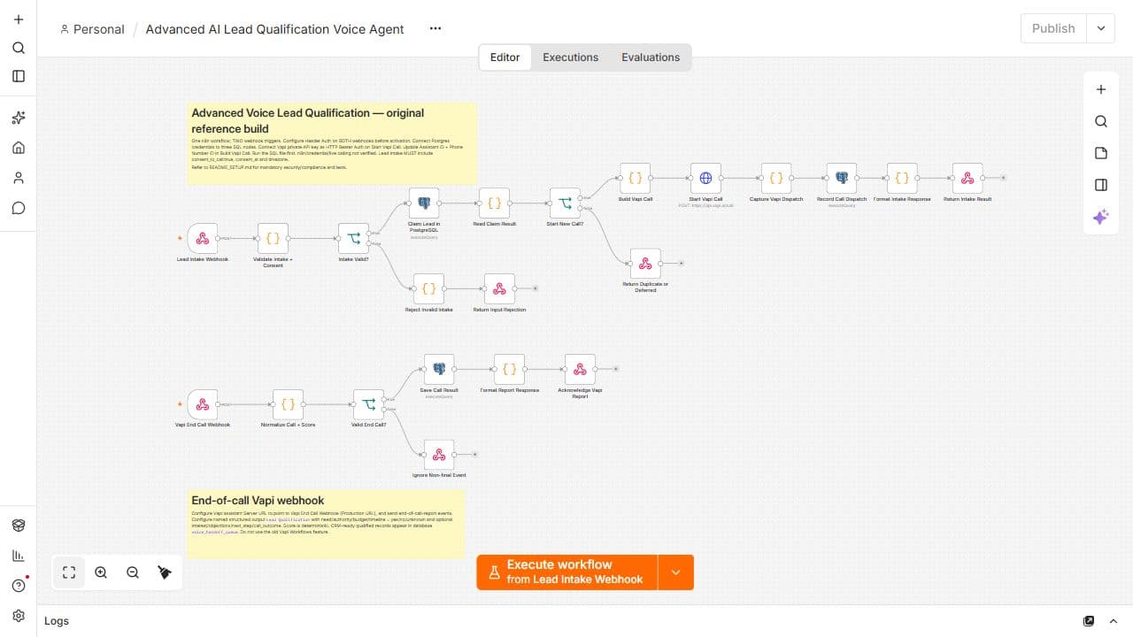Screen dimensions: 1133x637
Task: Select the Ignore Non-final Event node
Action: [x=439, y=455]
